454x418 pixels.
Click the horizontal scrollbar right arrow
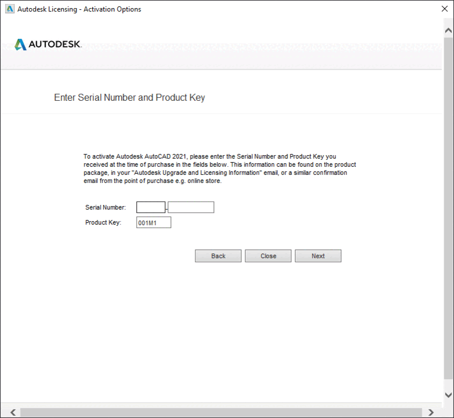(x=431, y=413)
